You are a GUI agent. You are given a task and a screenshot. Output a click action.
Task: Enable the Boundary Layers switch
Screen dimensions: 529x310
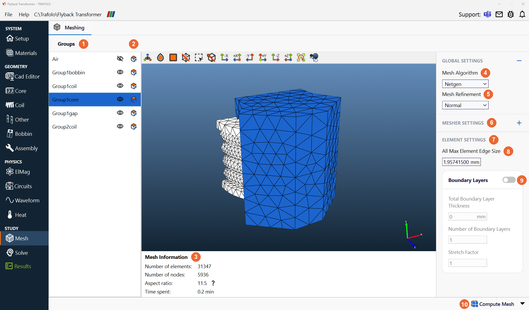509,180
